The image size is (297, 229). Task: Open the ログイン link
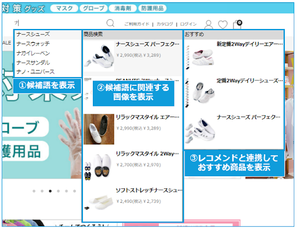188,24
